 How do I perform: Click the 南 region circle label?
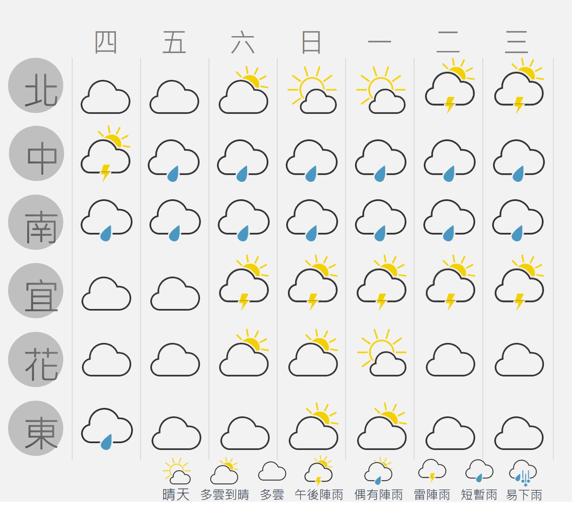36,222
